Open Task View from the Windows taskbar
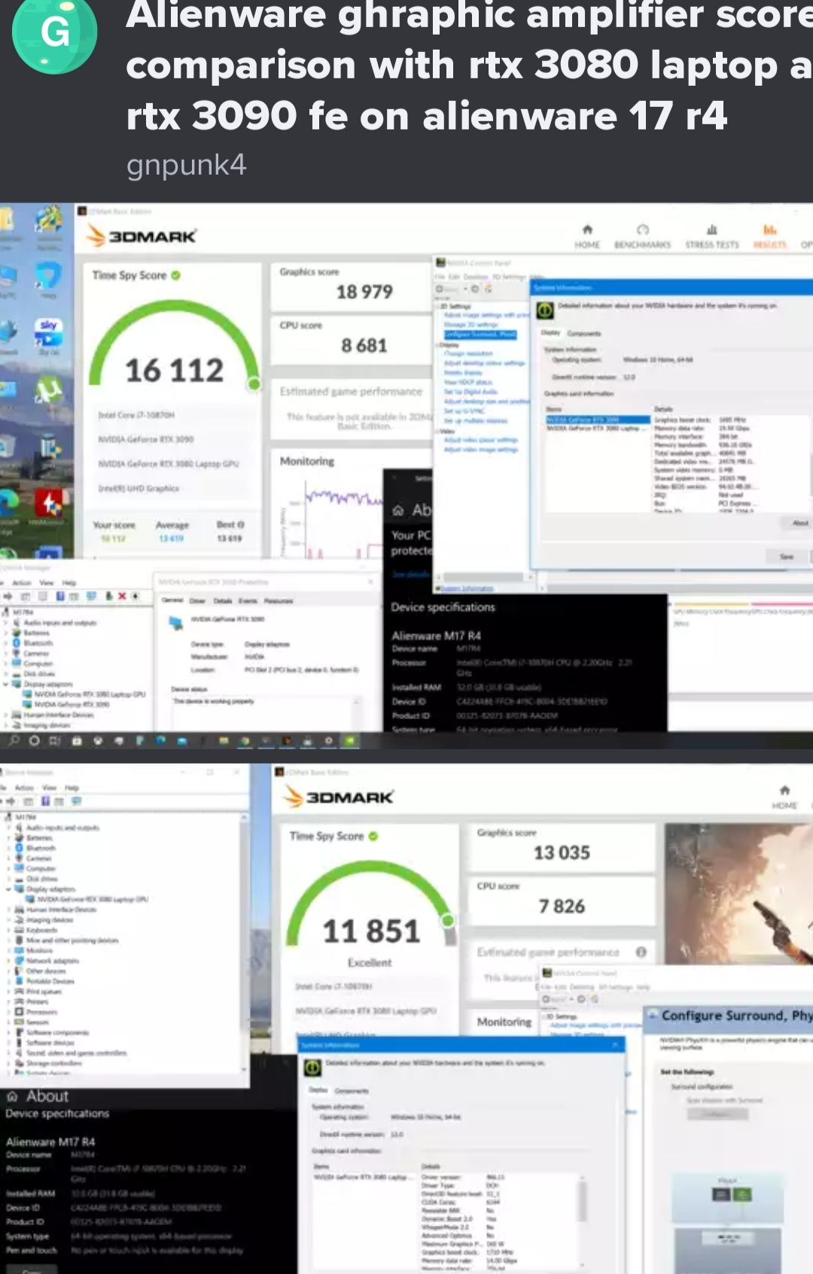Image resolution: width=813 pixels, height=1274 pixels. pyautogui.click(x=54, y=741)
